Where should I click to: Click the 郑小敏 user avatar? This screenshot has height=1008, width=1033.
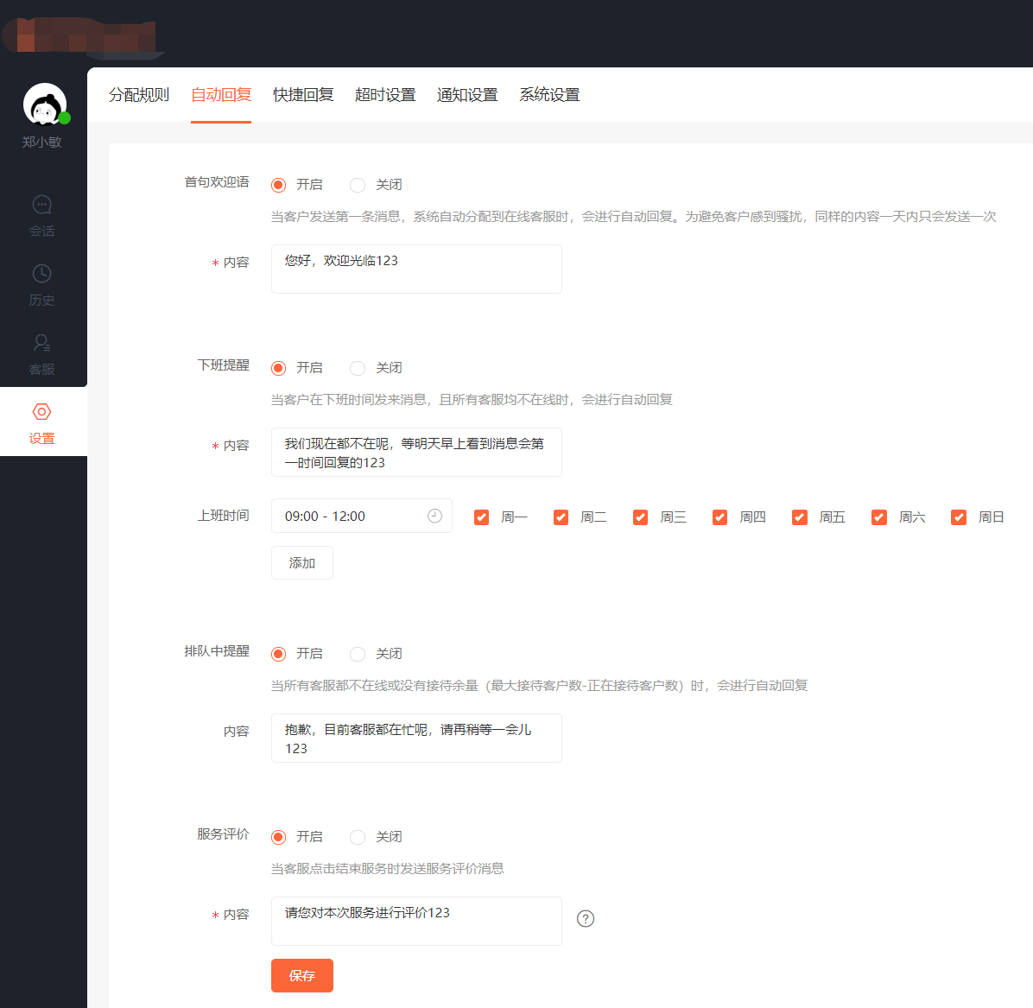[x=44, y=105]
